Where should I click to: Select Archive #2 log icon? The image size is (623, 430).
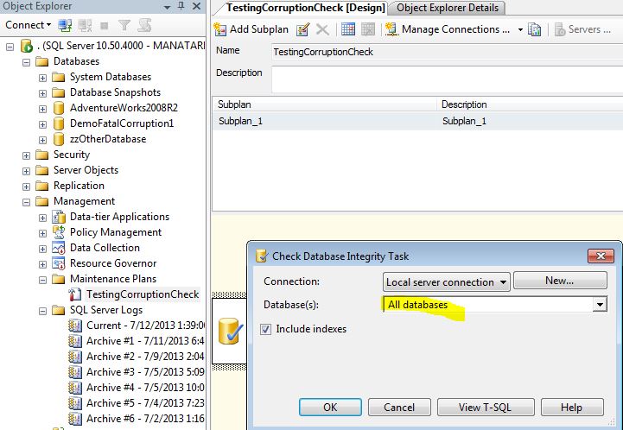click(x=75, y=356)
